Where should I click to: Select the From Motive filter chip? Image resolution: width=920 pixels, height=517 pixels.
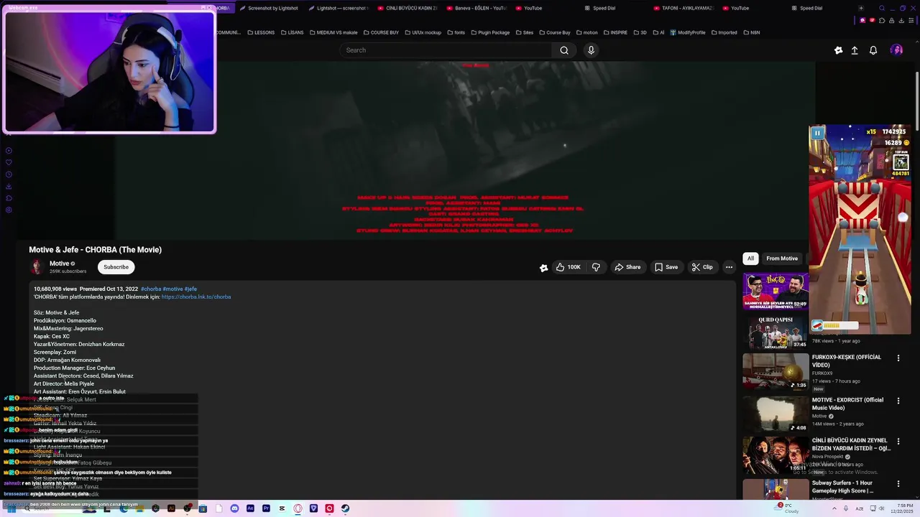coord(782,258)
